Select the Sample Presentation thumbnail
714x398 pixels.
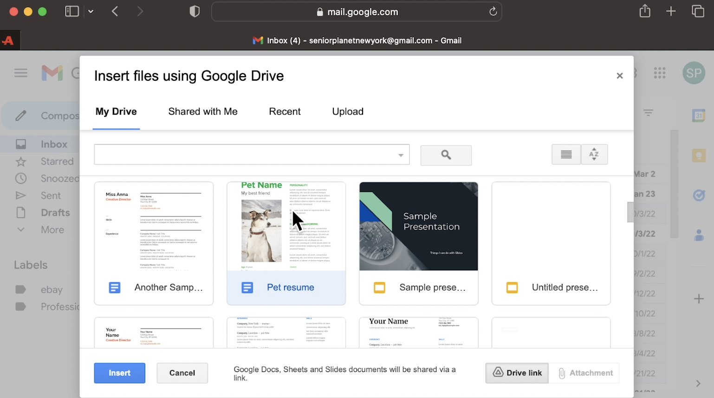[x=418, y=226]
